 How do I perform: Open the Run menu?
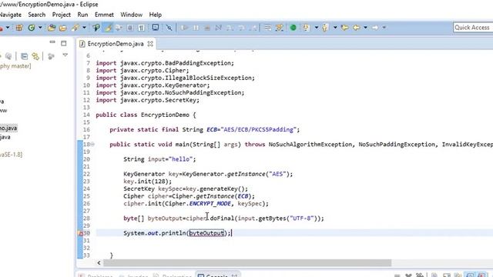pyautogui.click(x=82, y=15)
